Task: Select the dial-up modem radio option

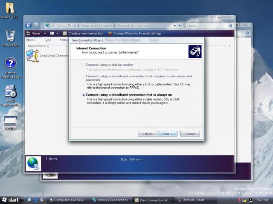Action: [x=84, y=65]
